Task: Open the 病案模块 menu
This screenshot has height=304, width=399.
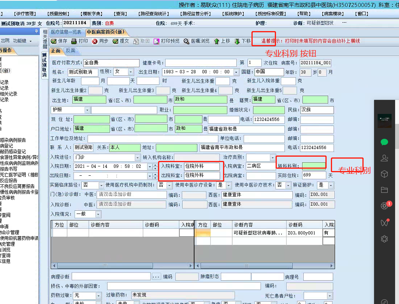Action: click(x=333, y=14)
